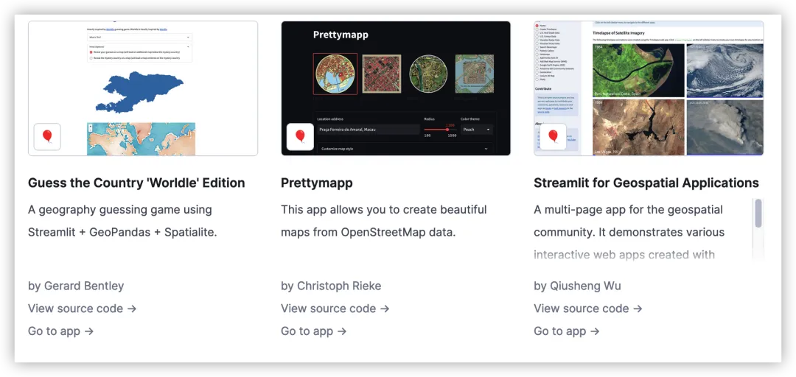Click 'A multi-page app for the geospatial' description
Image resolution: width=796 pixels, height=377 pixels.
[x=629, y=210]
